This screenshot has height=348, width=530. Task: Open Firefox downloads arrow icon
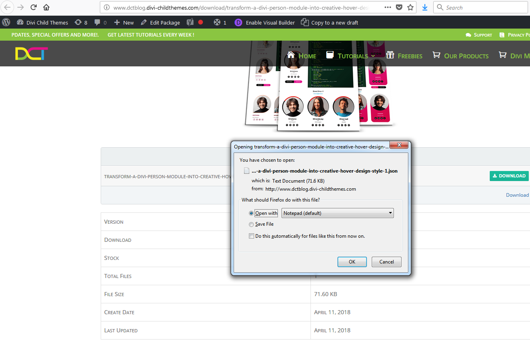[x=425, y=7]
